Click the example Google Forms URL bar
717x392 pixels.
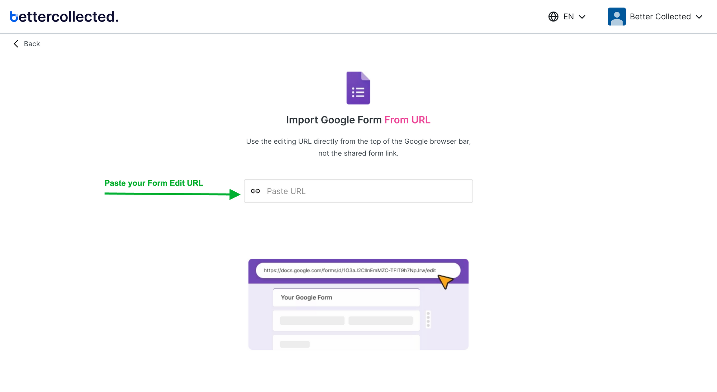click(358, 270)
